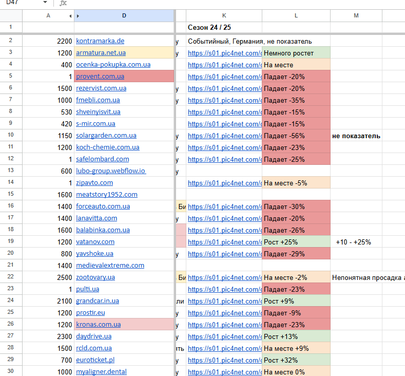Screen dimensions: 405x376
Task: Open koch-chemie.com.ua link
Action: tap(108, 147)
